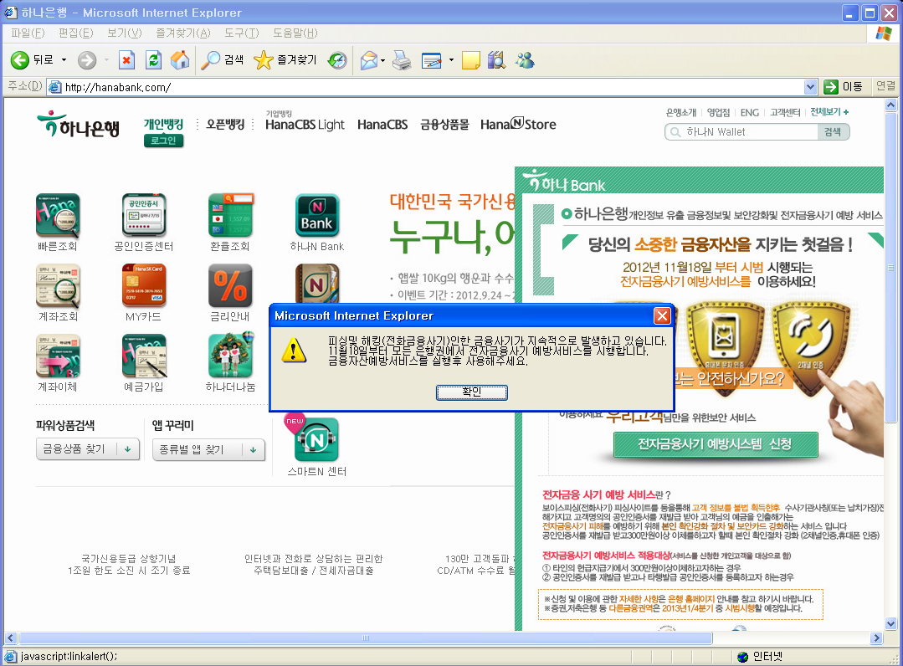
Task: Click 이동 Go button
Action: point(843,87)
